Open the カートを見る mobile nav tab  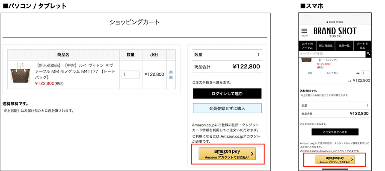click(362, 46)
